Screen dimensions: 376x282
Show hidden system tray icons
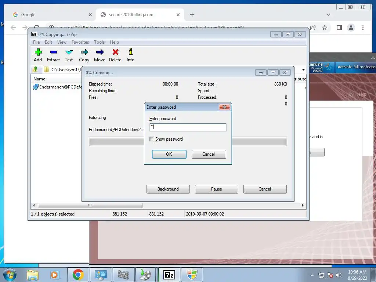(312, 275)
